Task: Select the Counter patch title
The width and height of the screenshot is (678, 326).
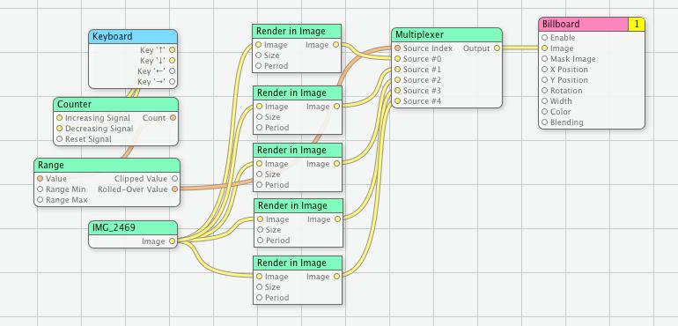Action: pos(116,104)
